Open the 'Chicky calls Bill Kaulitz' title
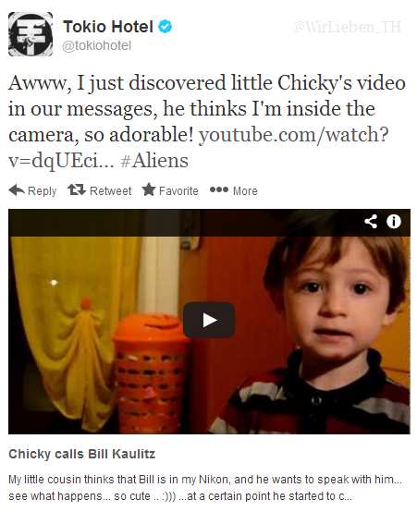This screenshot has height=512, width=417. [x=81, y=454]
